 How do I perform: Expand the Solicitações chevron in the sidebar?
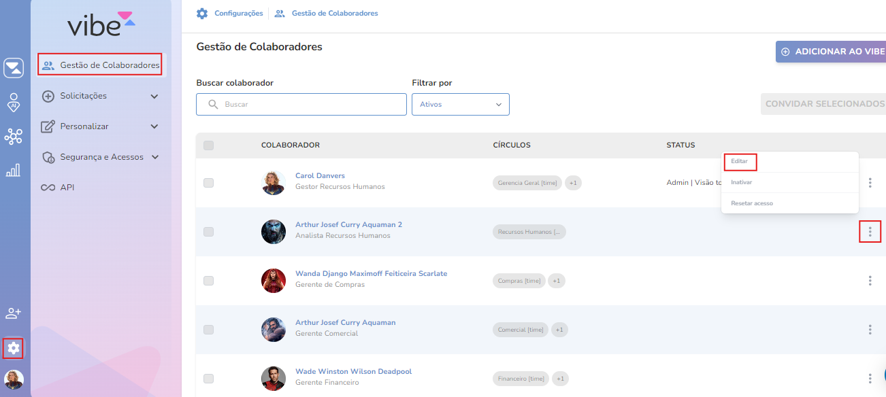[x=154, y=97]
